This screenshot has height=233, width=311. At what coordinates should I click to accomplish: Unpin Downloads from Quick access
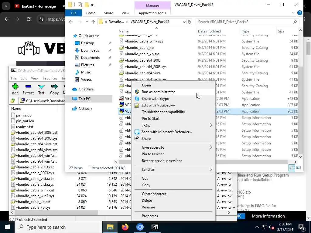110,50
